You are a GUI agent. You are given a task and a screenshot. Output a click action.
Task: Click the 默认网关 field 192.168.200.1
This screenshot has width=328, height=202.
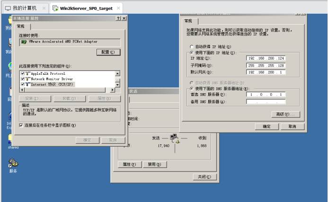point(266,72)
